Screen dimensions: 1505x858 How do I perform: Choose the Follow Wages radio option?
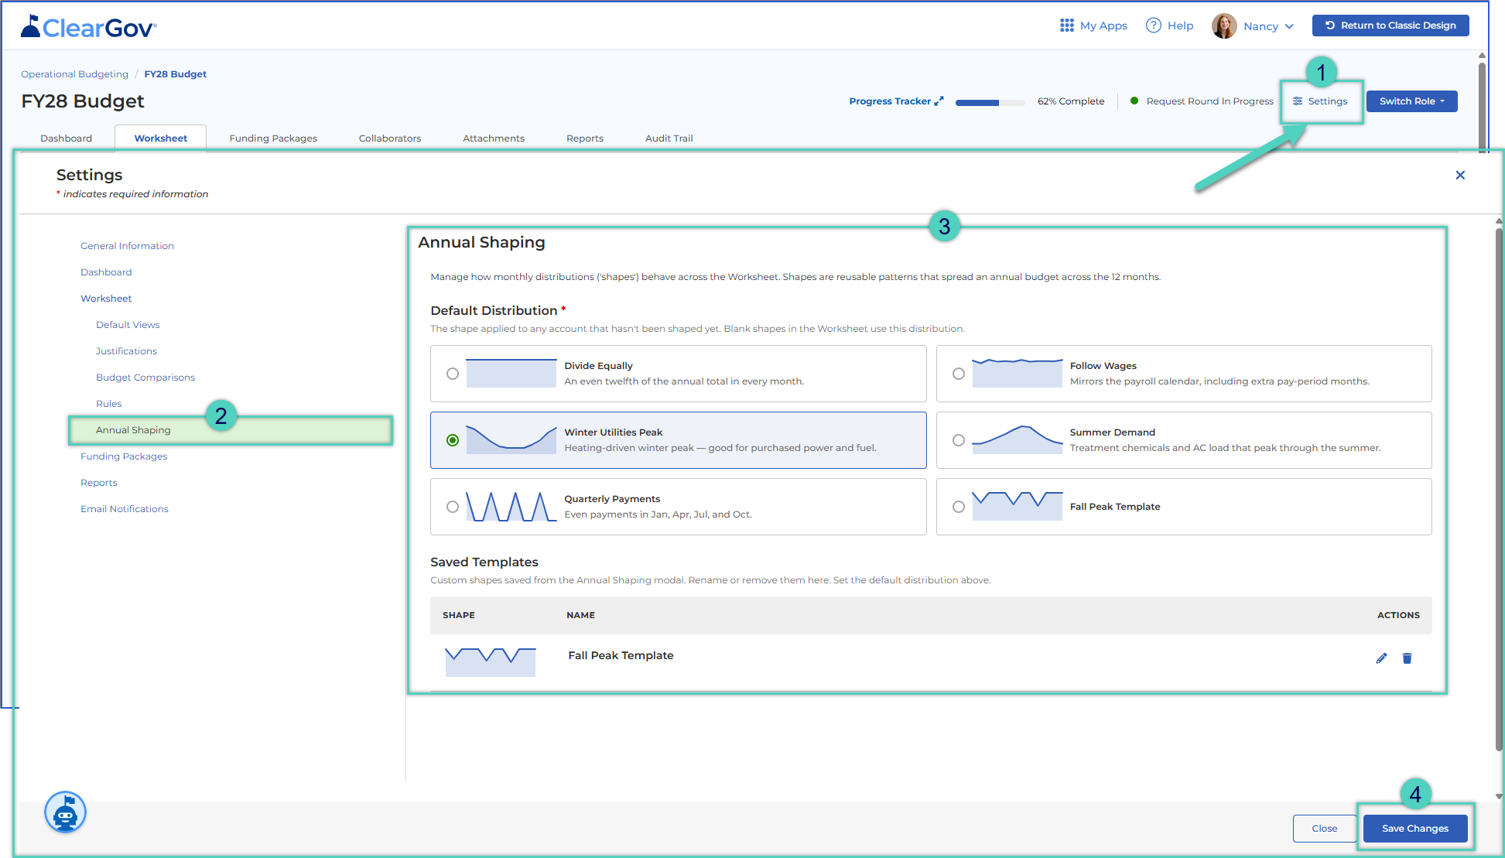(x=959, y=374)
